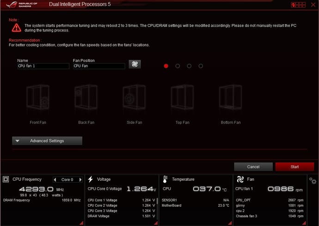Click the Chassis fan 3 reading row
Viewport: 319px width, 226px height.
coord(270,216)
